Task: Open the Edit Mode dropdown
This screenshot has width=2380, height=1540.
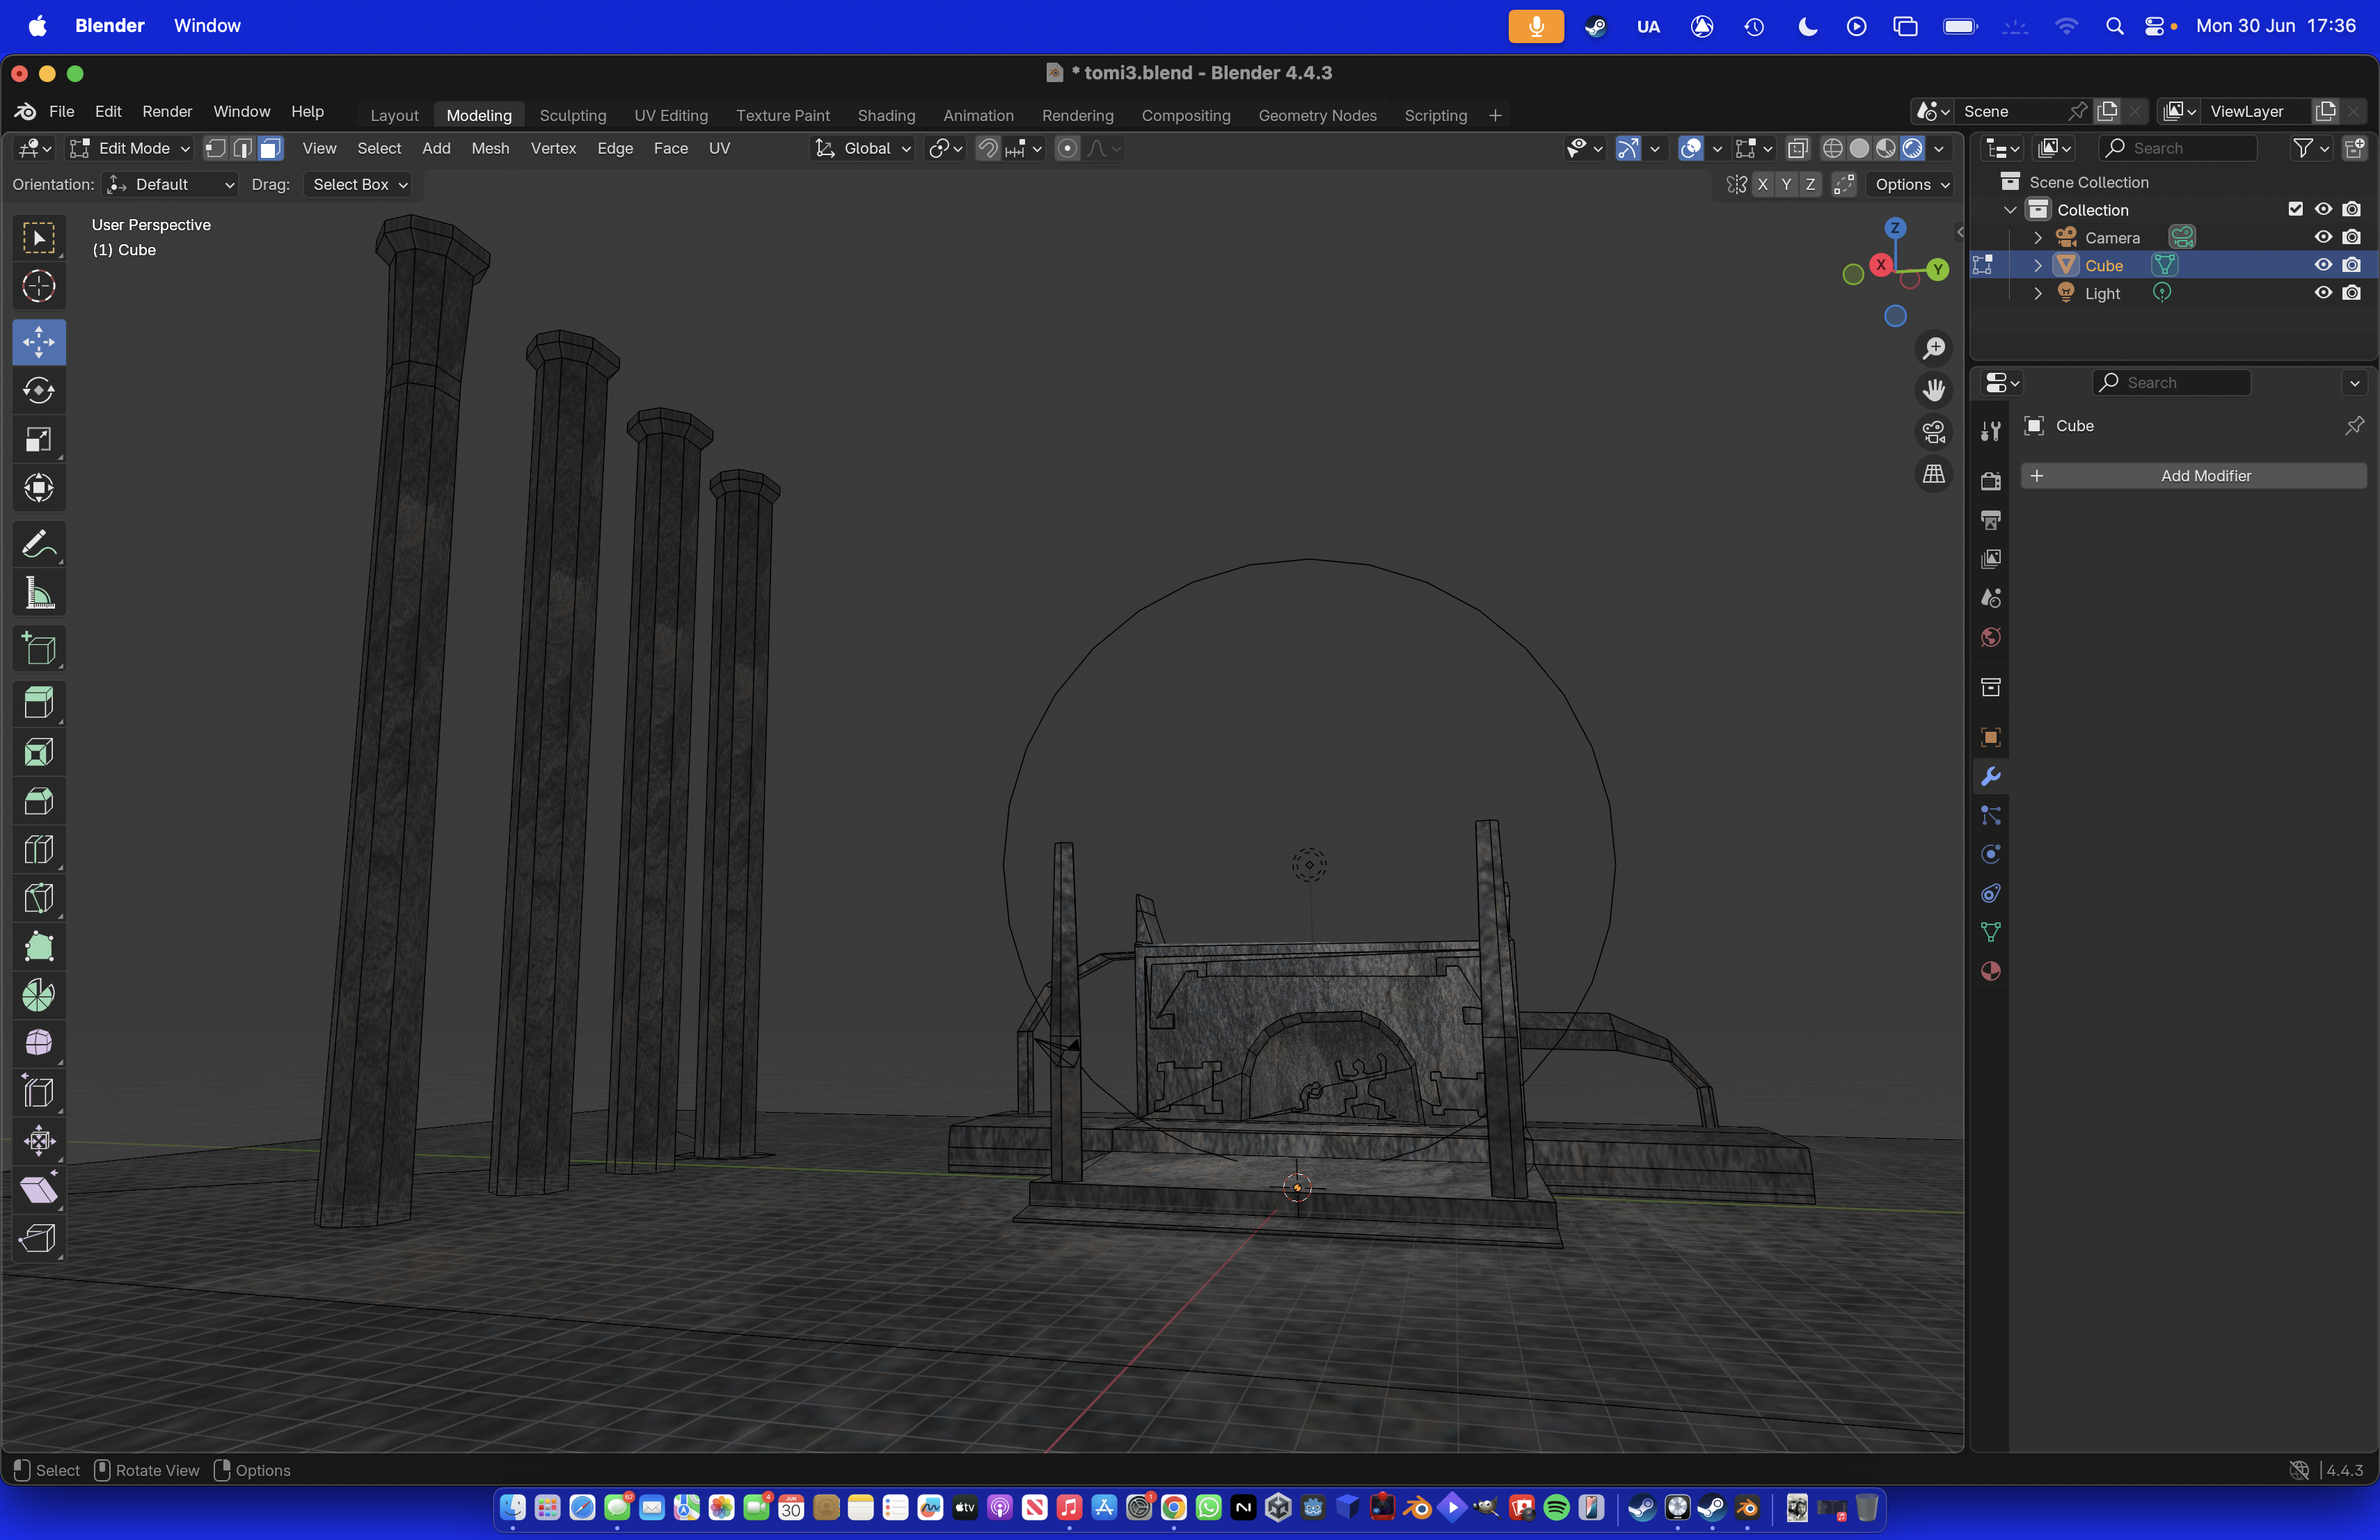Action: [130, 148]
